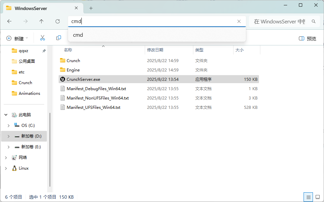
Task: Open the Engine folder
Action: click(x=73, y=70)
